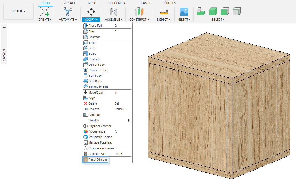The width and height of the screenshot is (296, 184).
Task: Click the Automate tool icon
Action: click(x=68, y=12)
